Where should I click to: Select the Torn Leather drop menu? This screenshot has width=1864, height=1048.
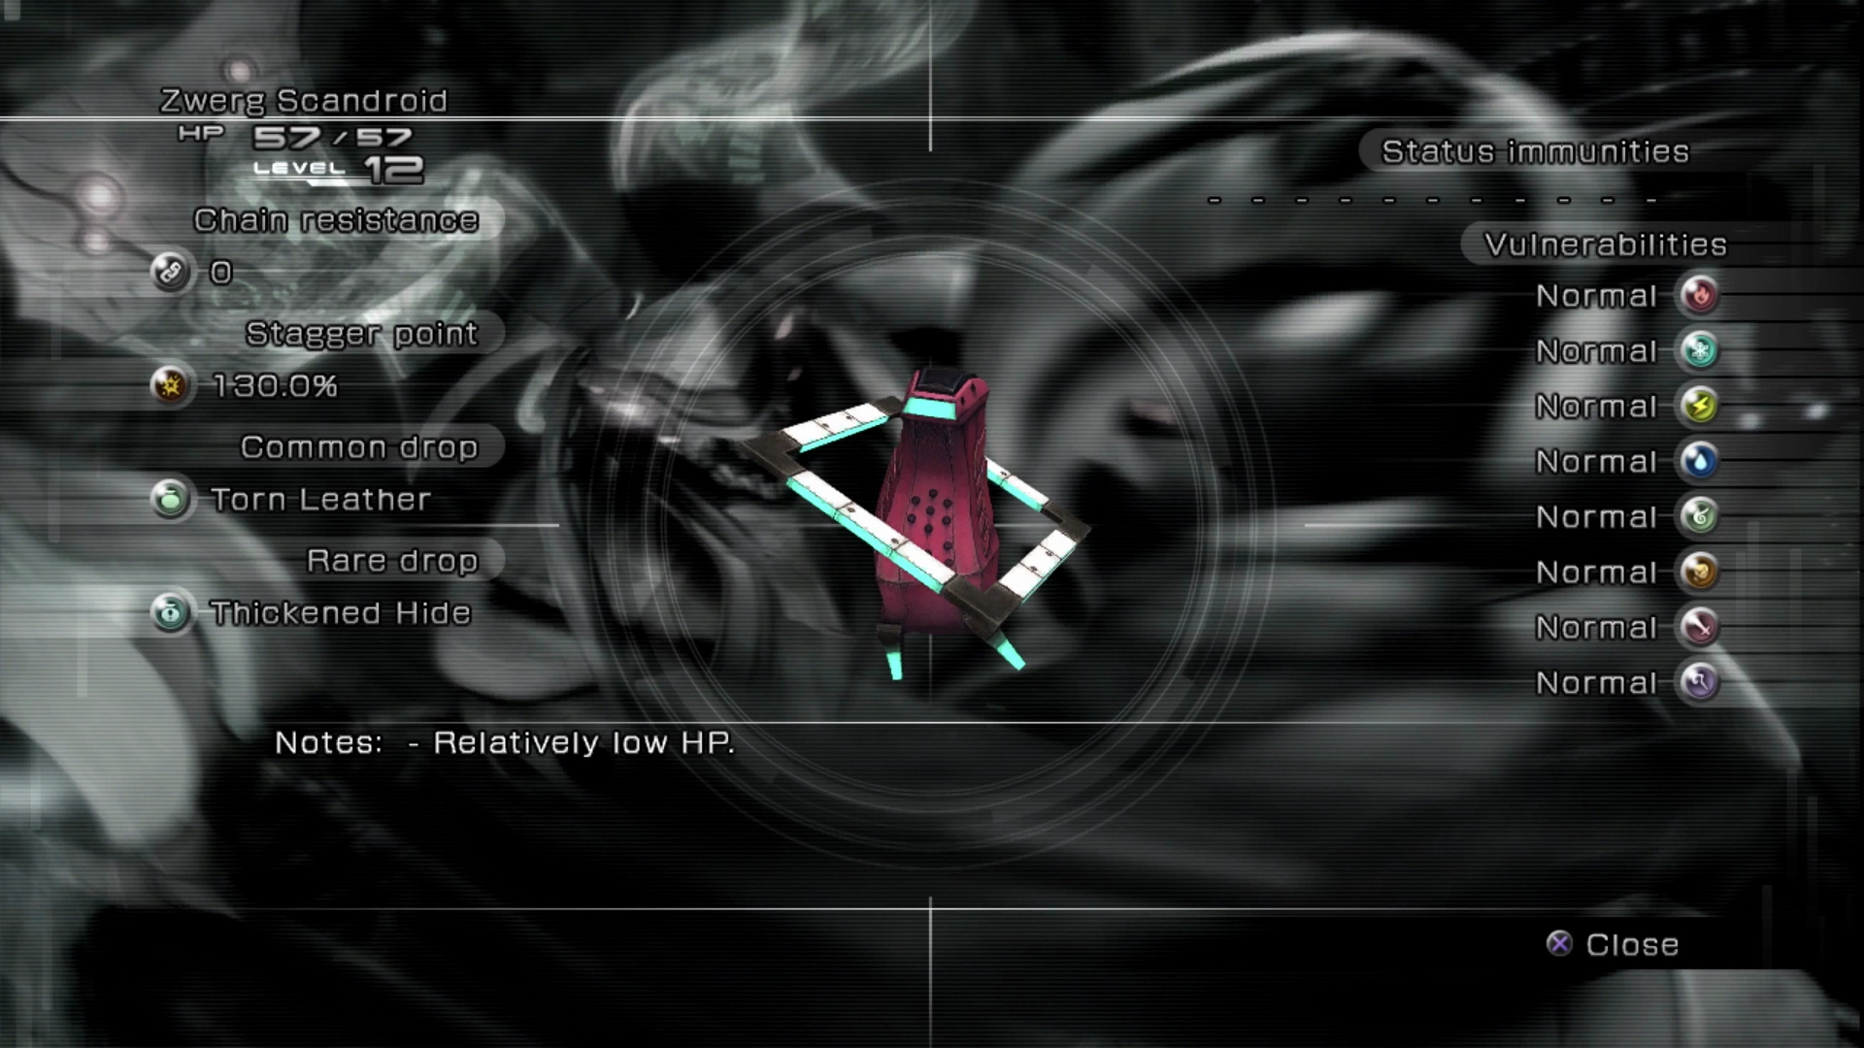click(x=317, y=498)
